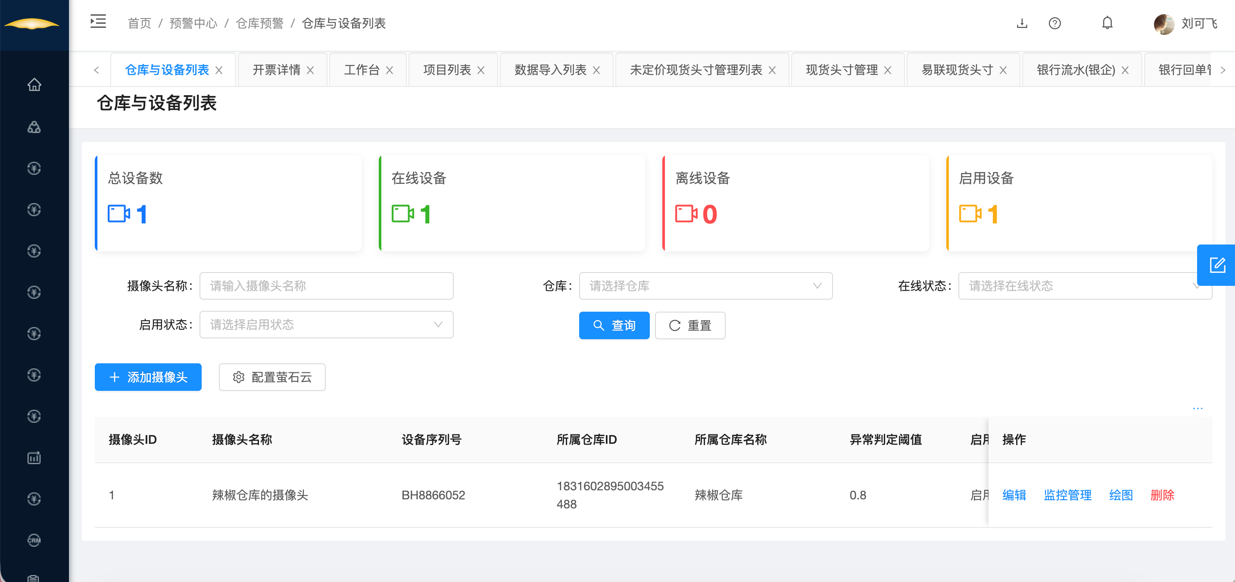The width and height of the screenshot is (1235, 582).
Task: Click the user avatar picture
Action: (x=1163, y=24)
